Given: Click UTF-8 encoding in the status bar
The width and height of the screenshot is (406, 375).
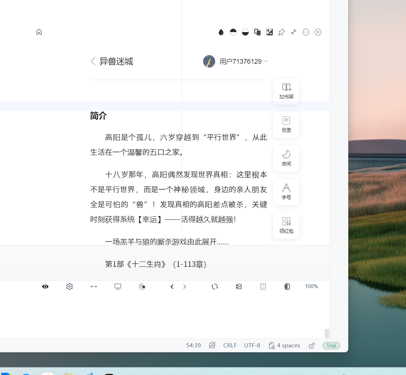Looking at the screenshot, I should point(252,345).
